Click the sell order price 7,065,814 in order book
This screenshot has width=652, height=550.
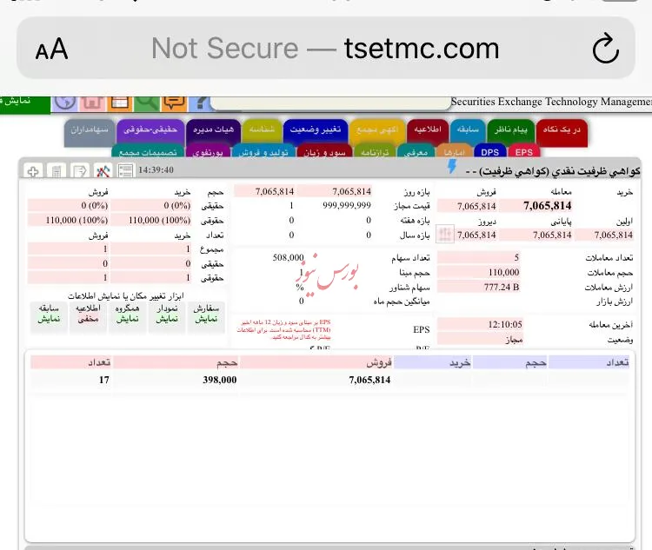tap(369, 380)
